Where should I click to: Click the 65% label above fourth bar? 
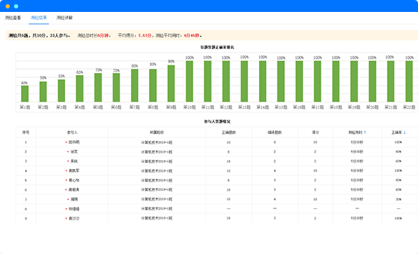click(79, 72)
